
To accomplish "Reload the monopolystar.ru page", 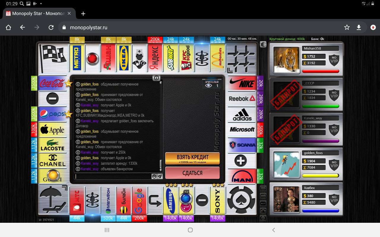I will [x=51, y=27].
